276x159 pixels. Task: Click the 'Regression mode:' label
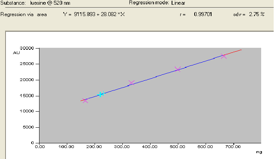(149, 3)
